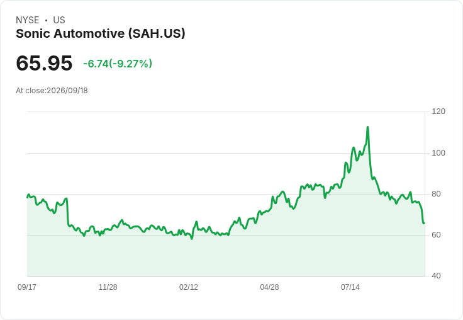This screenshot has width=463, height=320.
Task: Click the 40 price axis label
Action: [436, 276]
